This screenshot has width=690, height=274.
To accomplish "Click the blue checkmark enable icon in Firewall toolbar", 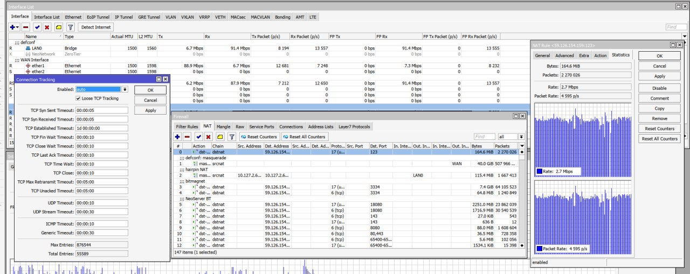I will (x=198, y=137).
